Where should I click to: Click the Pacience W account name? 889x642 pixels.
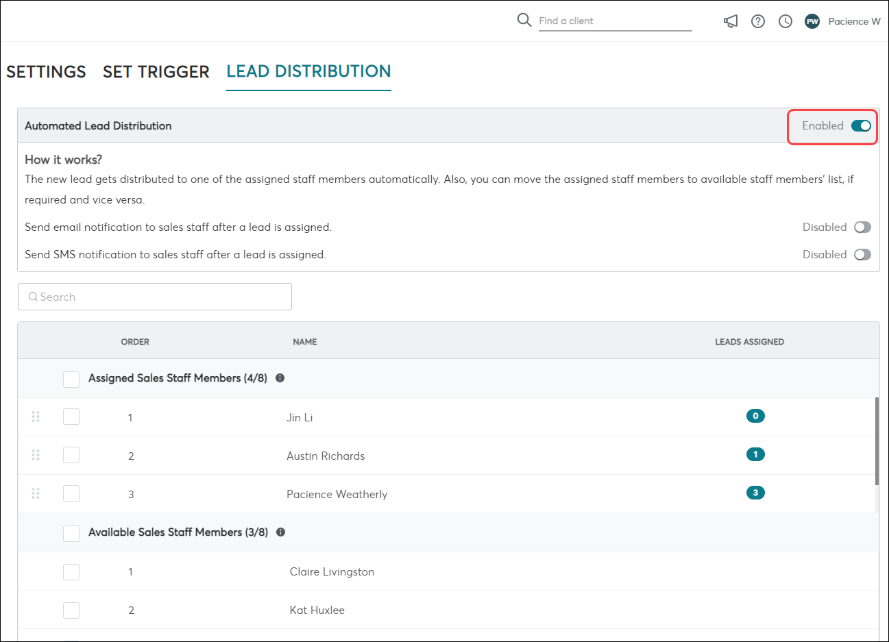[854, 21]
